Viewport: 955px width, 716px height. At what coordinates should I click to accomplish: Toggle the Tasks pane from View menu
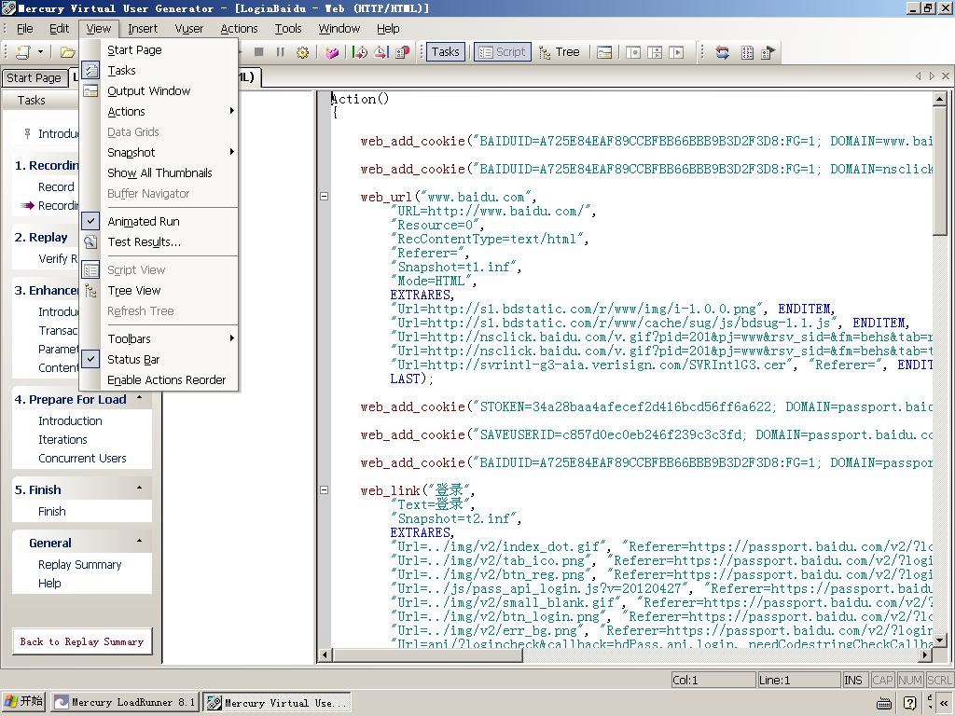click(x=159, y=71)
